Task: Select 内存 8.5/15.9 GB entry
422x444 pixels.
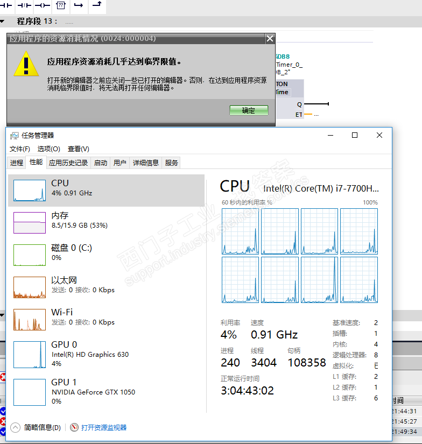Action: coord(106,223)
